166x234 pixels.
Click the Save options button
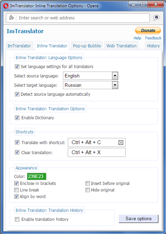(x=139, y=219)
